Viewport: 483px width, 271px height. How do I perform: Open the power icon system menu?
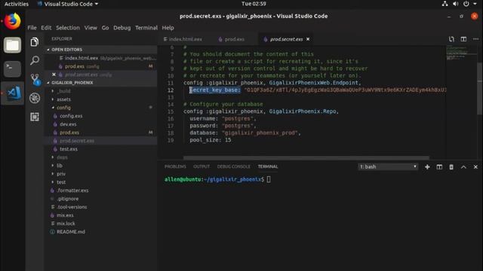[x=466, y=4]
